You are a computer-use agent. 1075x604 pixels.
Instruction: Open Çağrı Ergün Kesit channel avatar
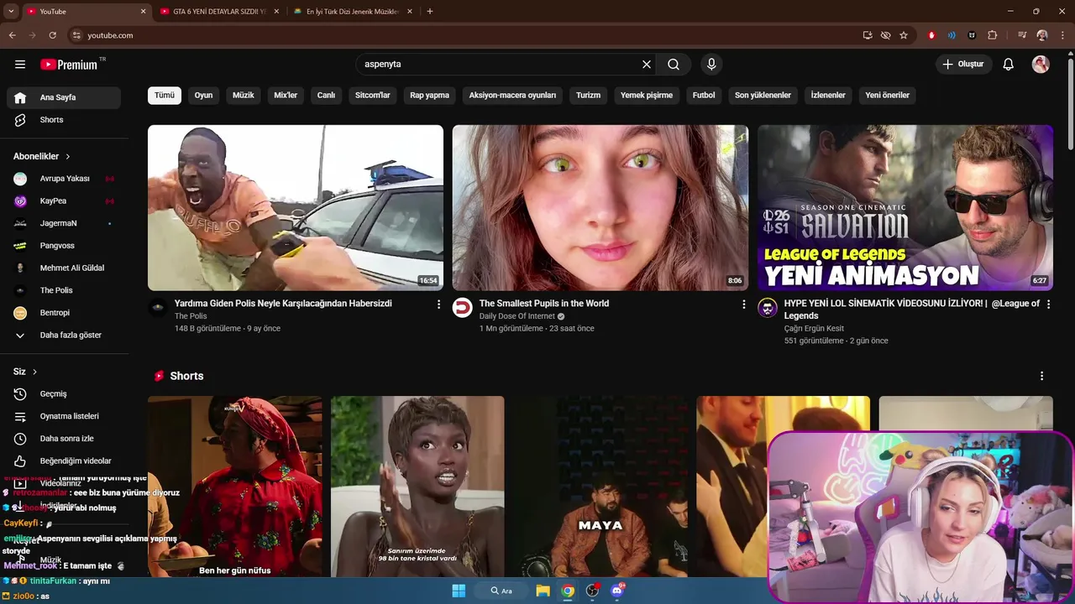pyautogui.click(x=768, y=308)
